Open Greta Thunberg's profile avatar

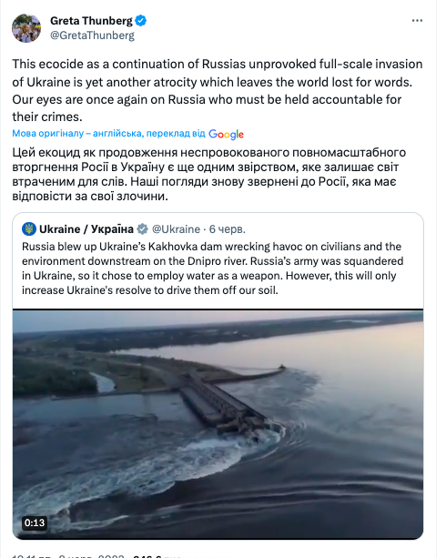click(x=26, y=28)
